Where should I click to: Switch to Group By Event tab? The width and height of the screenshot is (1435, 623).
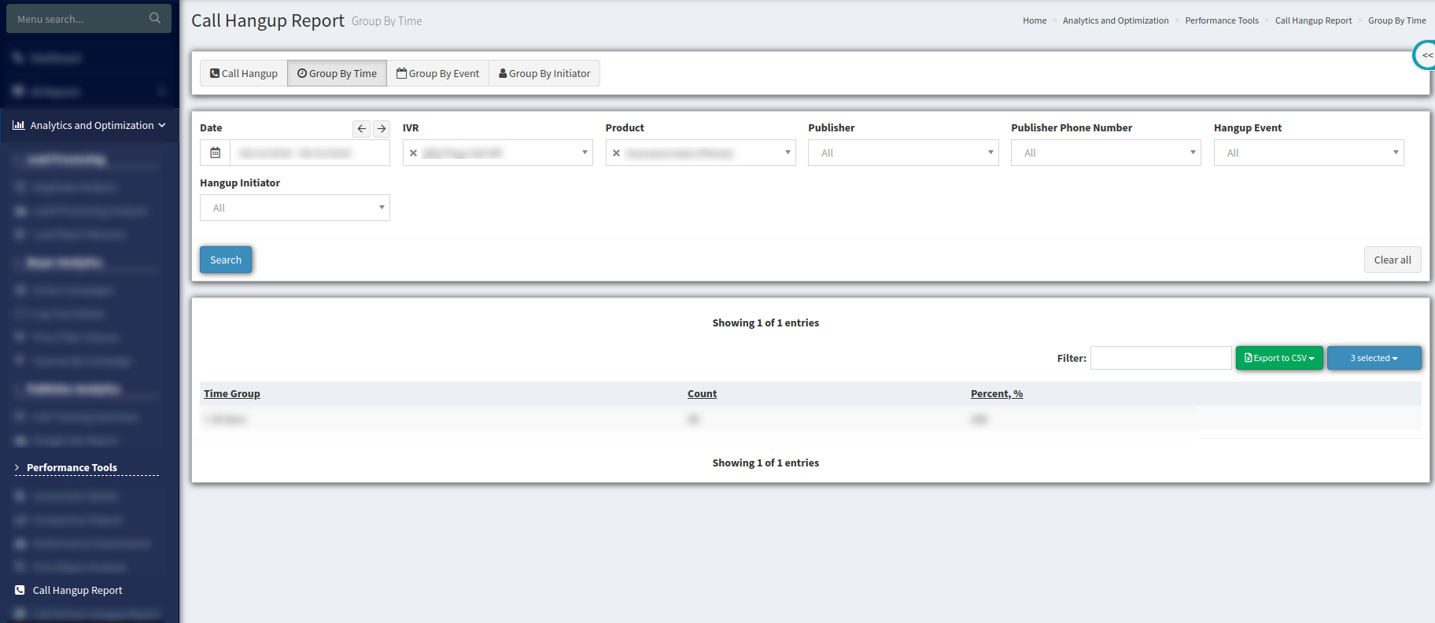pyautogui.click(x=437, y=73)
